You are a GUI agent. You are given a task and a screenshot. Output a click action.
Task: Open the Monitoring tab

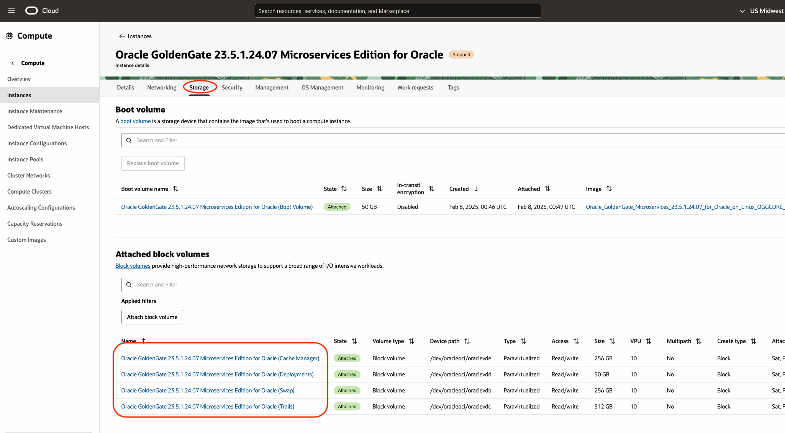point(370,88)
